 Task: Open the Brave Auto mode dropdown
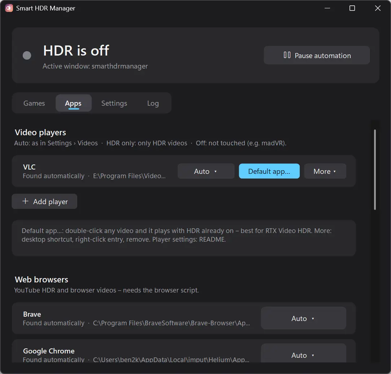pos(303,318)
